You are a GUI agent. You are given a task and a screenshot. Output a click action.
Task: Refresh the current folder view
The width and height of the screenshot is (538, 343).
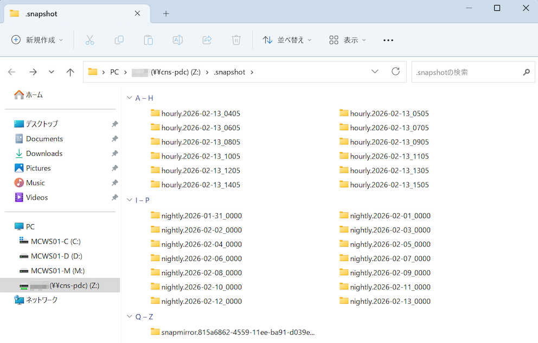pyautogui.click(x=395, y=72)
